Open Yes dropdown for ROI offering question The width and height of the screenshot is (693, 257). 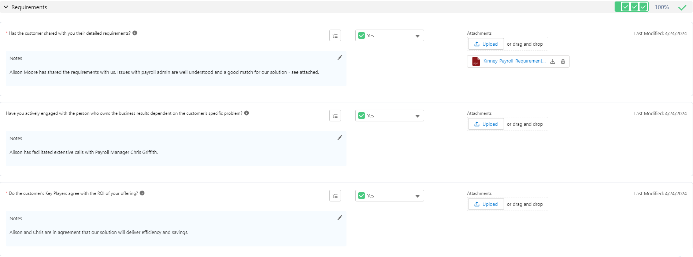[x=389, y=196]
